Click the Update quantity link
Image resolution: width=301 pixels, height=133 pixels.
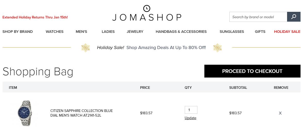[x=190, y=118]
